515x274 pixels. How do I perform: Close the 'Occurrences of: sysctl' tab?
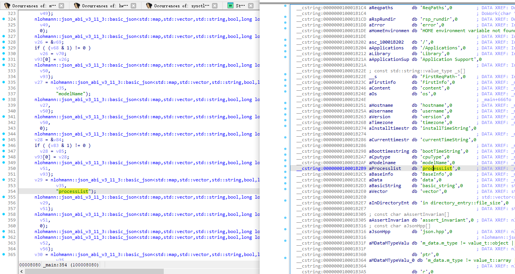tap(214, 6)
